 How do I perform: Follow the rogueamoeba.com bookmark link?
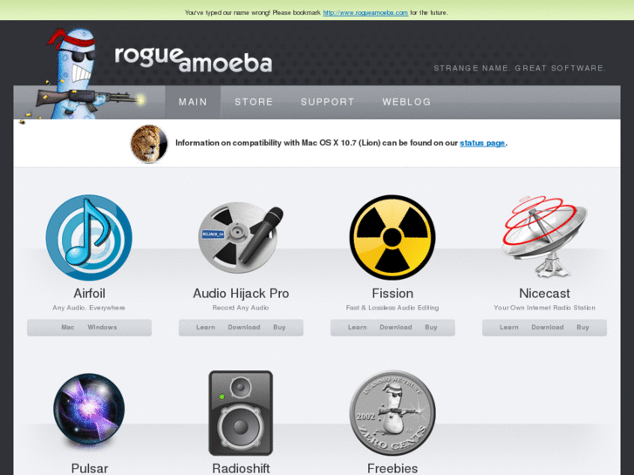pos(365,12)
